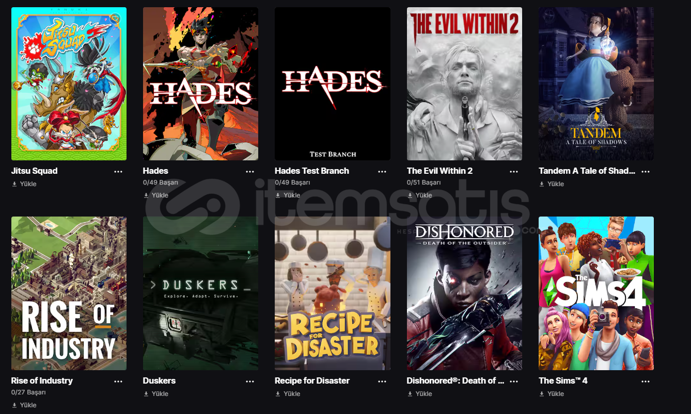The height and width of the screenshot is (414, 691).
Task: Install Duskers using its Yükle link
Action: pyautogui.click(x=156, y=394)
